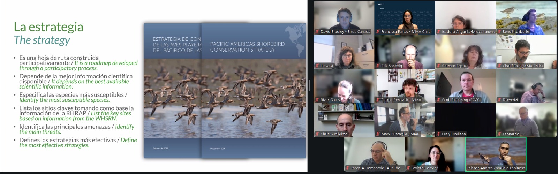Click the muted mic icon beside Leonardo
Screen dimensions: 558x174
[x=499, y=134]
